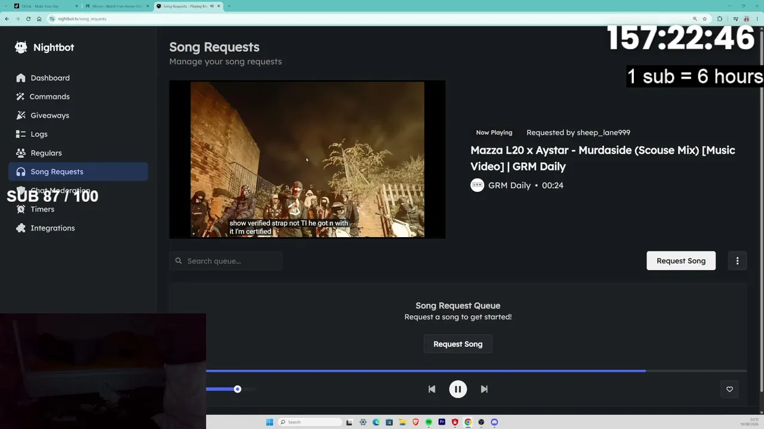Open a new browser tab

point(229,6)
